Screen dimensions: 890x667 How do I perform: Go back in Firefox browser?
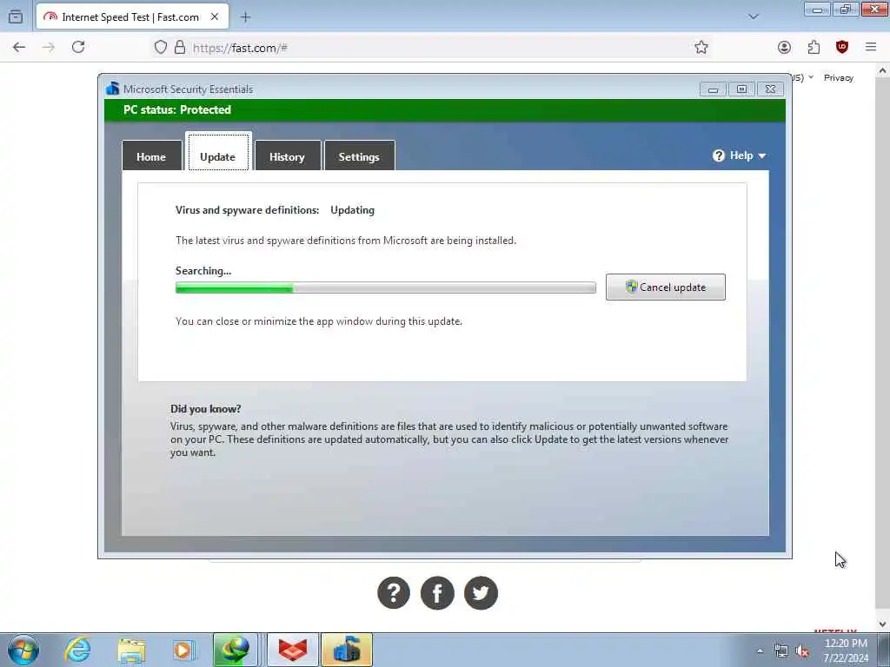[x=19, y=47]
